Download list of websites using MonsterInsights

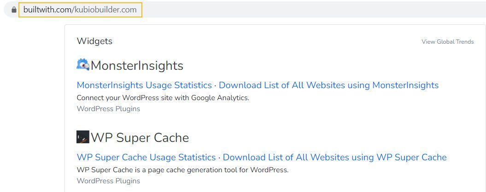[x=328, y=85]
